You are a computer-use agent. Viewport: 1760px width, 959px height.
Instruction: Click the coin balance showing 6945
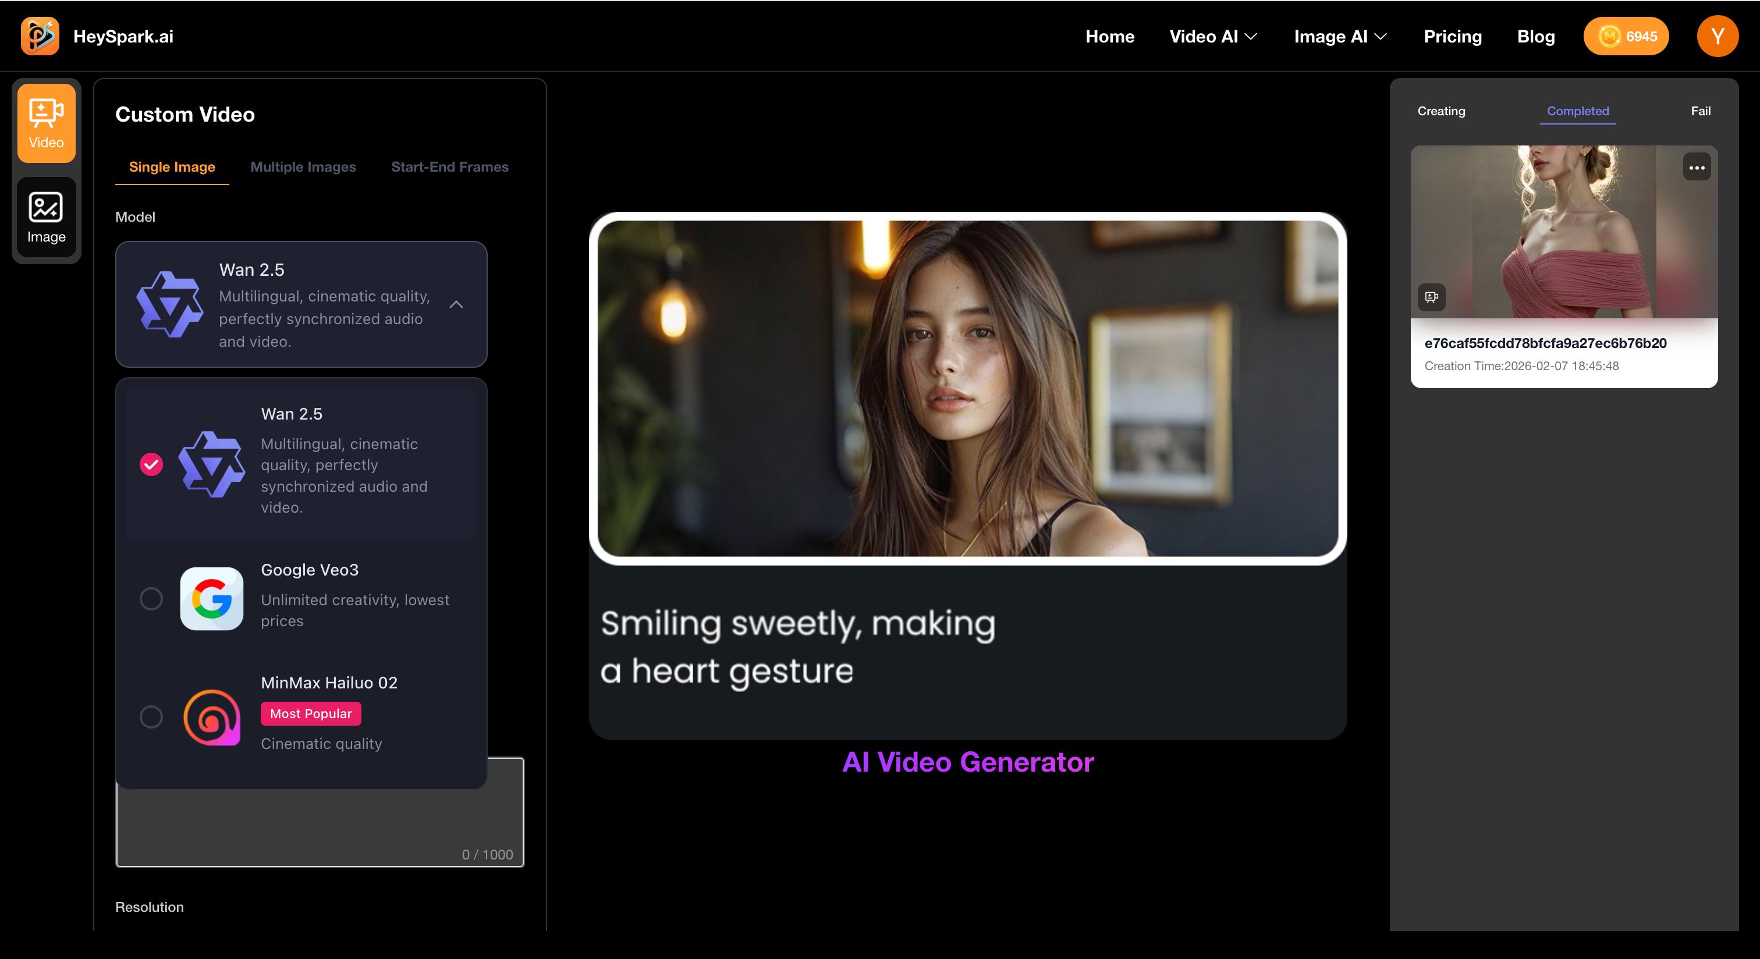[1626, 36]
